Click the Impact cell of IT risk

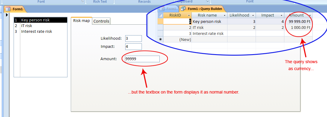[270, 27]
